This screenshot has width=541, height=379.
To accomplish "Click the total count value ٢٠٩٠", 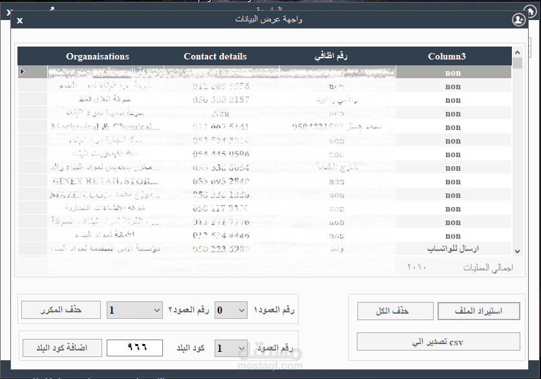I will click(x=417, y=267).
